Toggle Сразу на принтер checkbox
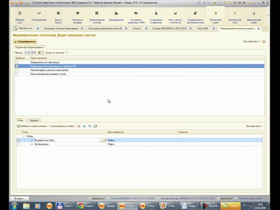The image size is (280, 210). tap(67, 52)
